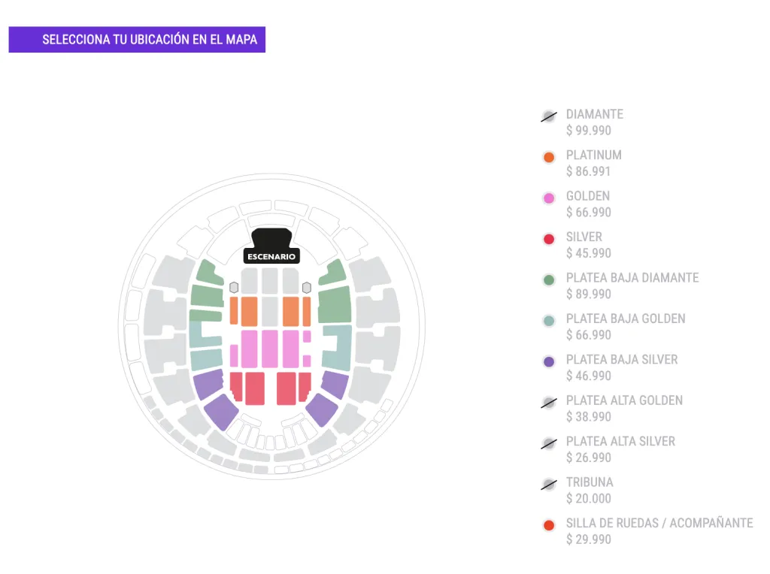Image resolution: width=770 pixels, height=574 pixels.
Task: Click the teal Platea Baja Golden swatch
Action: click(x=549, y=321)
